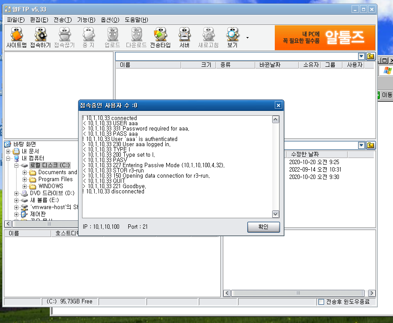Click the 'STOR r3-run' log line

[113, 171]
